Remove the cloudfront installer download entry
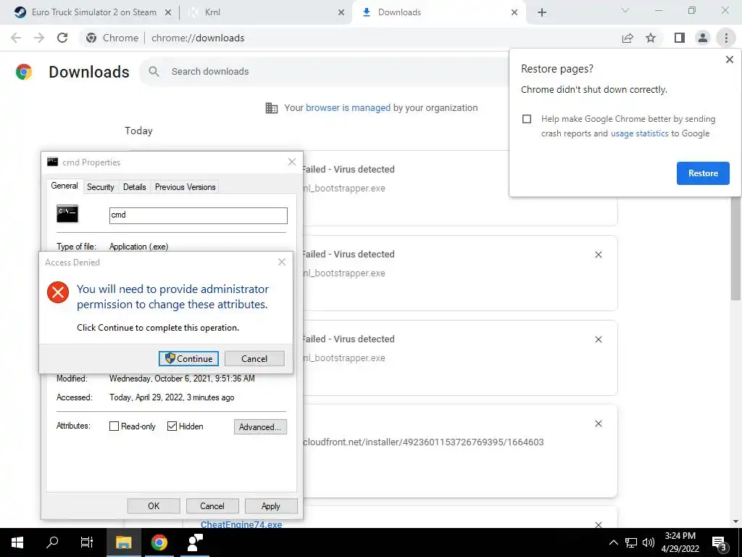Viewport: 742px width, 557px height. 598,424
